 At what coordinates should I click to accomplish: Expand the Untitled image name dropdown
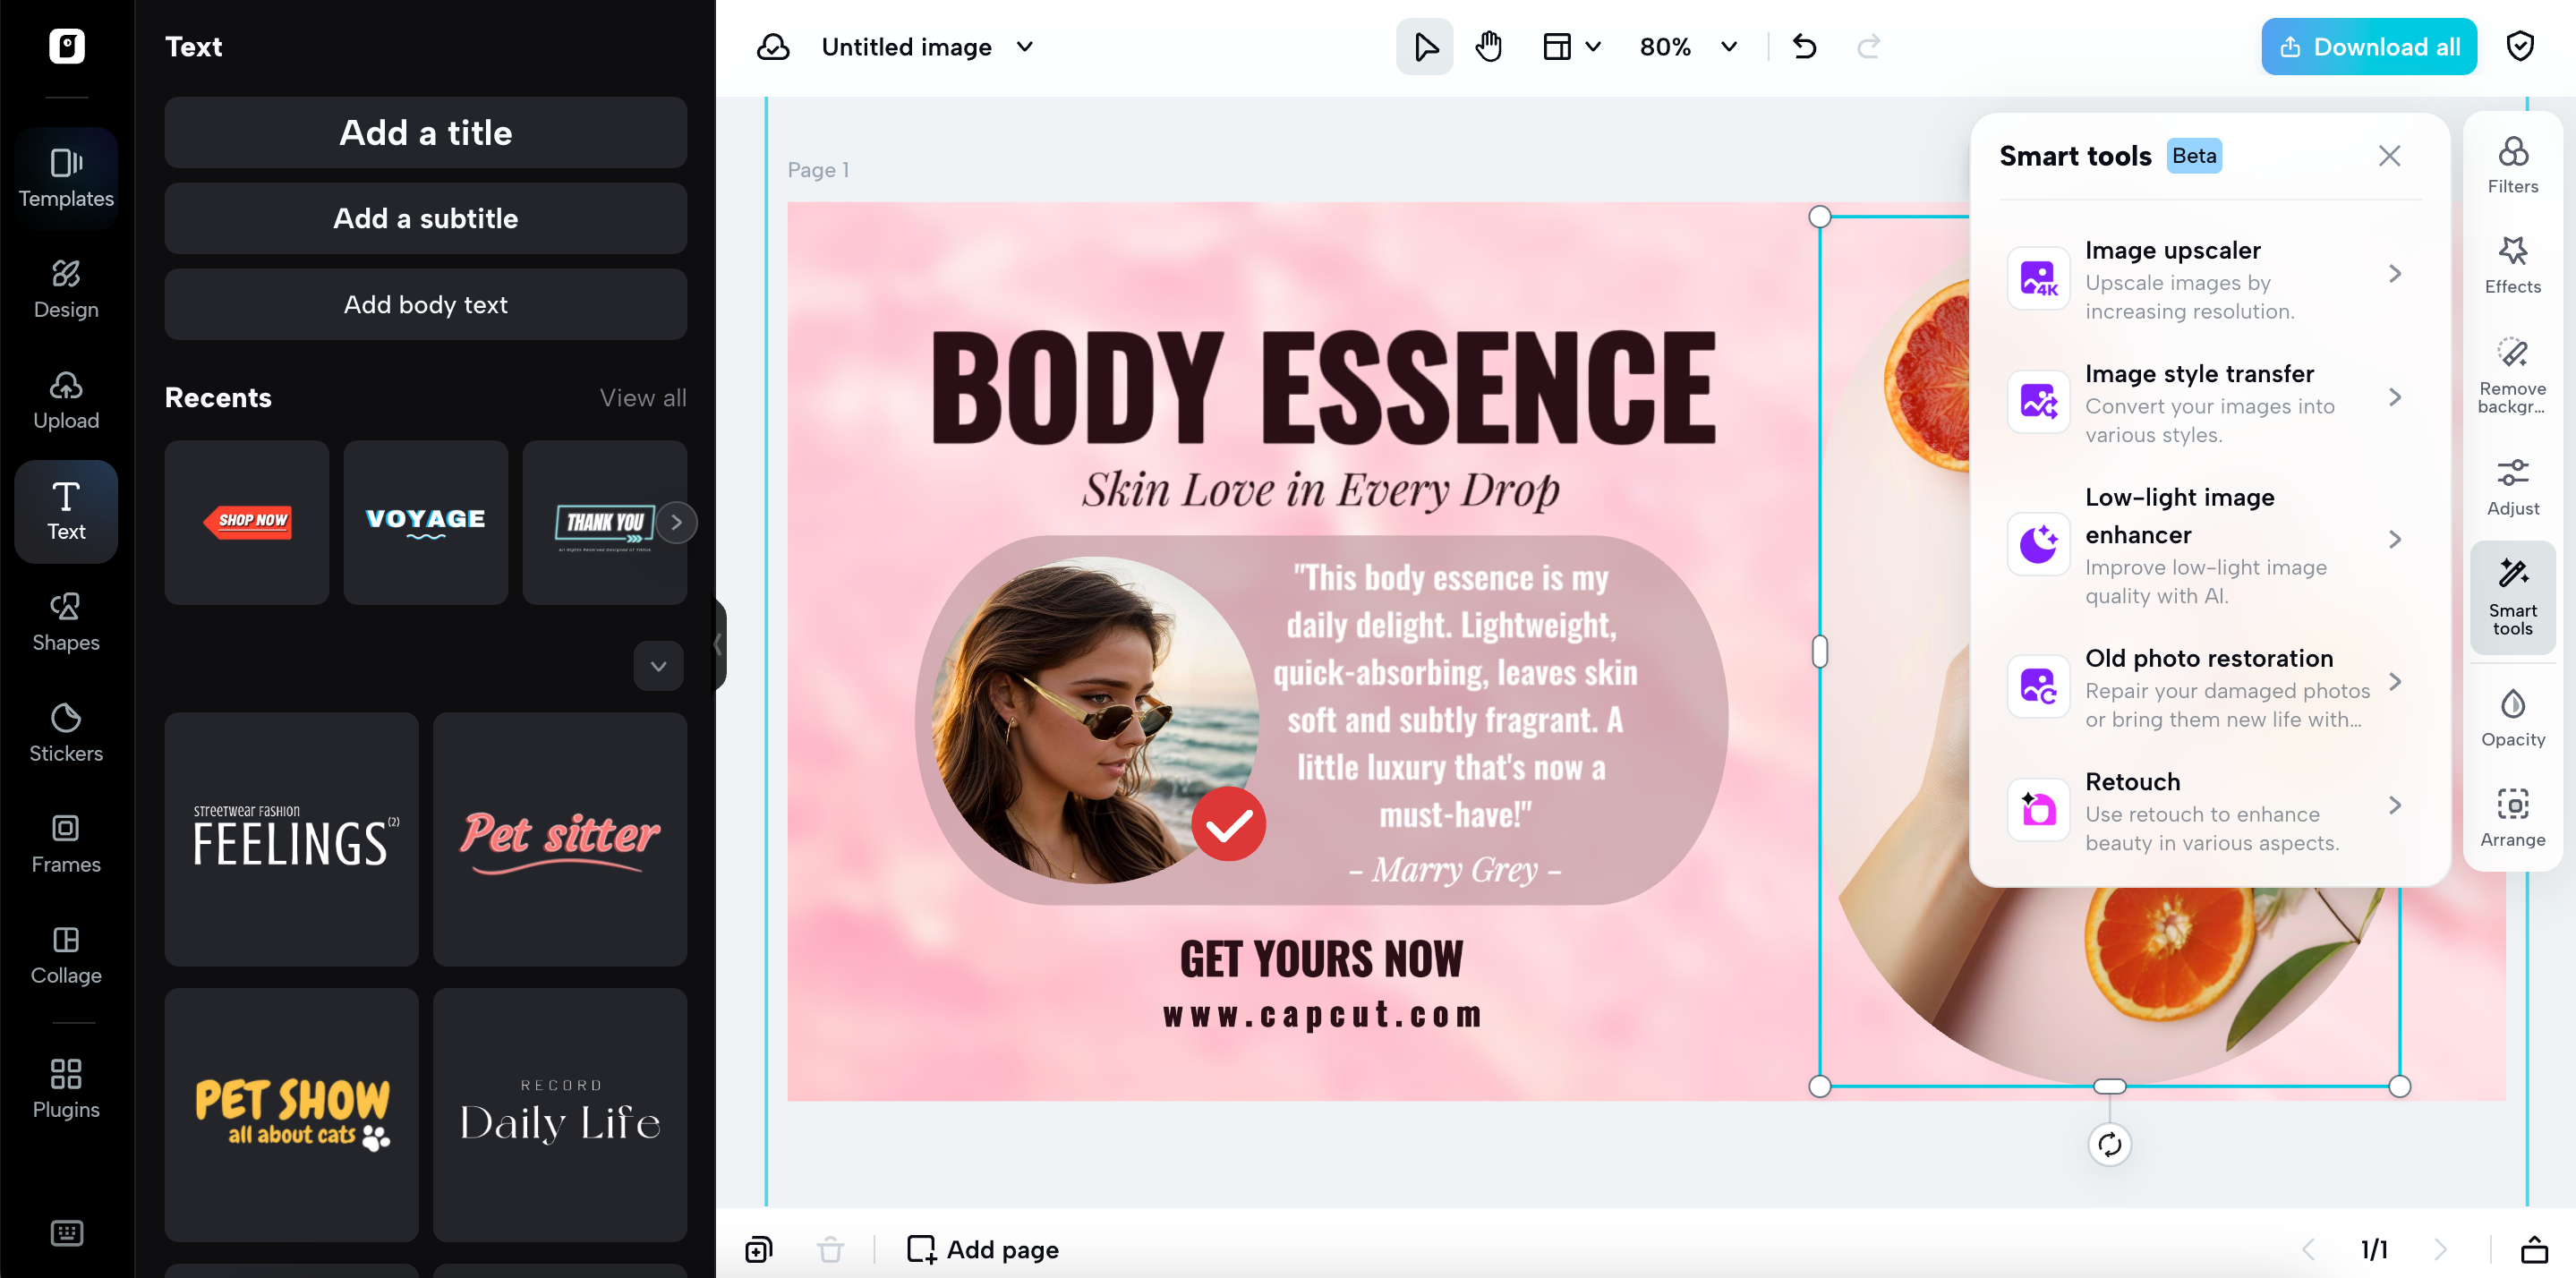click(1025, 46)
